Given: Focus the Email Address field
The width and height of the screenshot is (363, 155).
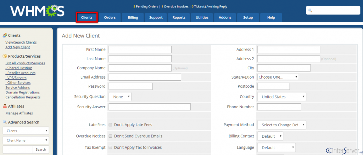Looking at the screenshot, I should 145,77.
